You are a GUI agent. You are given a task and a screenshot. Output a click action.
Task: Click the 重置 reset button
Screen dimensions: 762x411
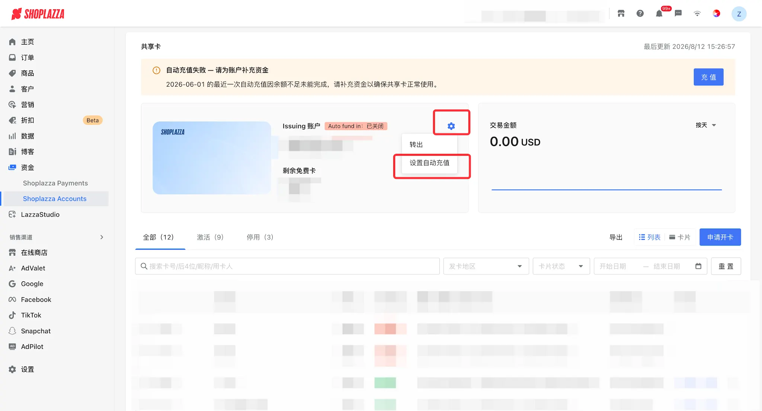point(726,266)
